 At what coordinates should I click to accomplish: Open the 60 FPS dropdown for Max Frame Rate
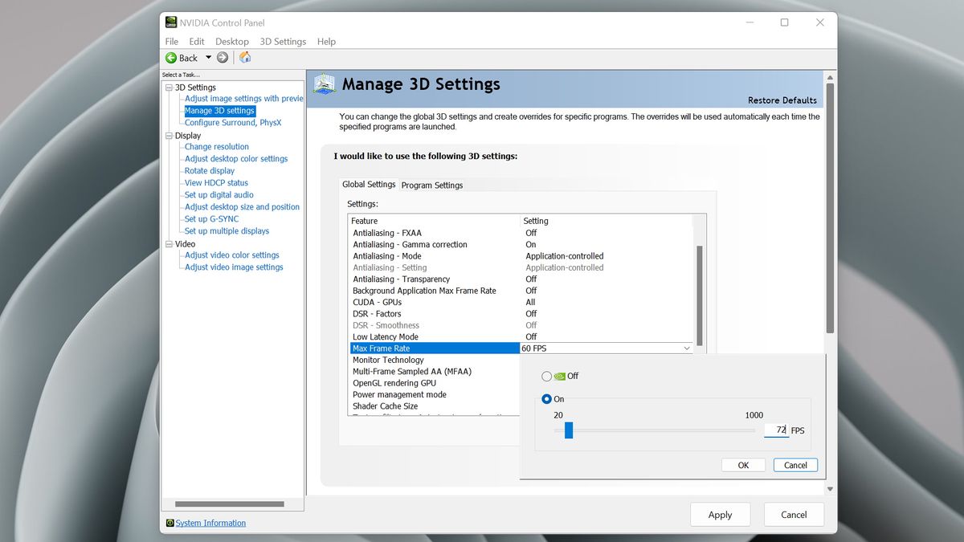[686, 348]
